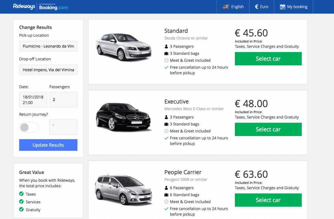334x219 pixels.
Task: Click the passenger icon for Standard car
Action: tap(166, 46)
